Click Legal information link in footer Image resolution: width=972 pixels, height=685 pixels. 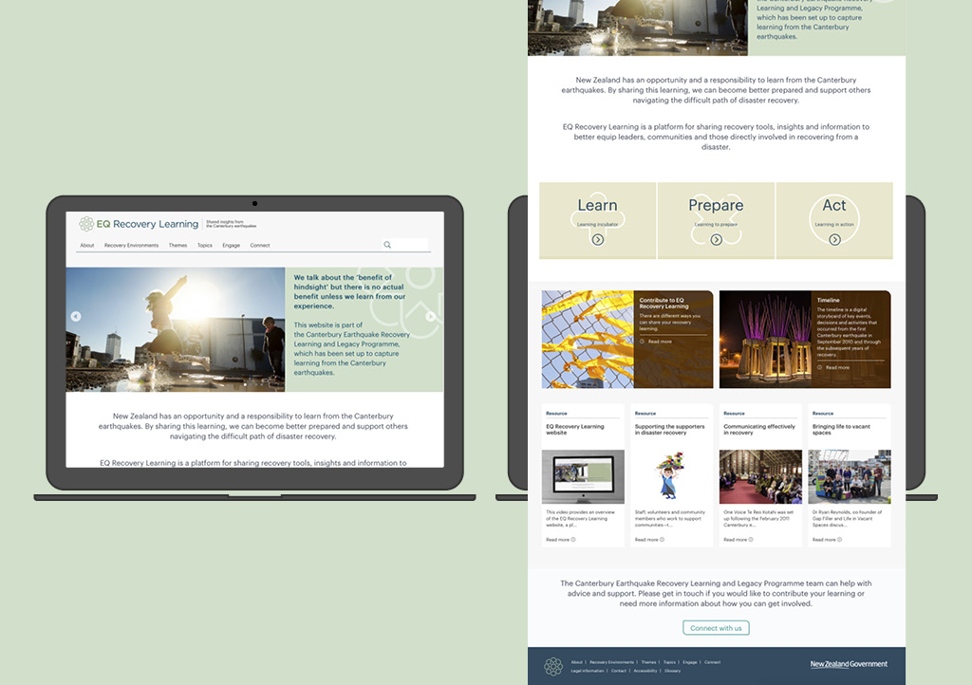point(587,671)
